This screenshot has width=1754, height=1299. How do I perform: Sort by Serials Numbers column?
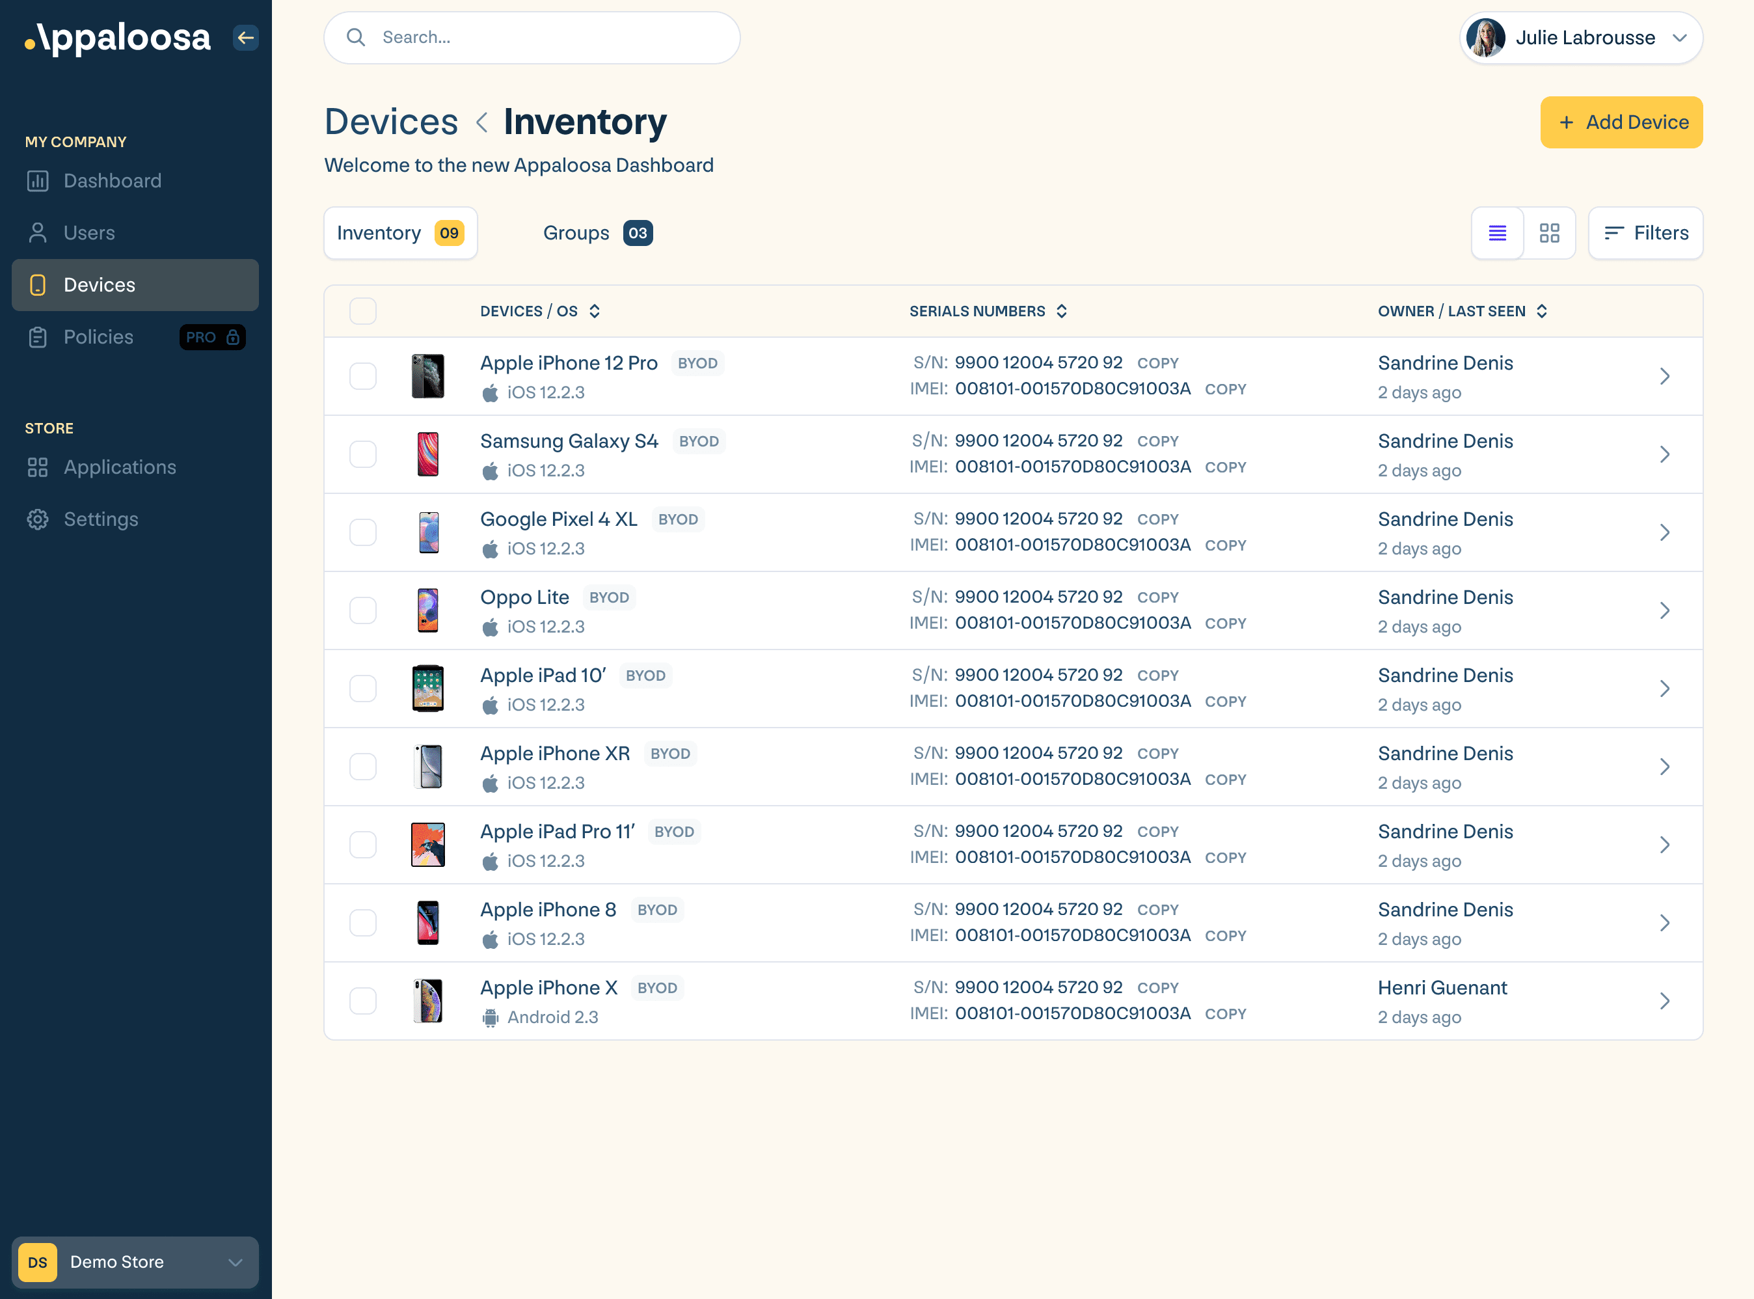pos(989,310)
